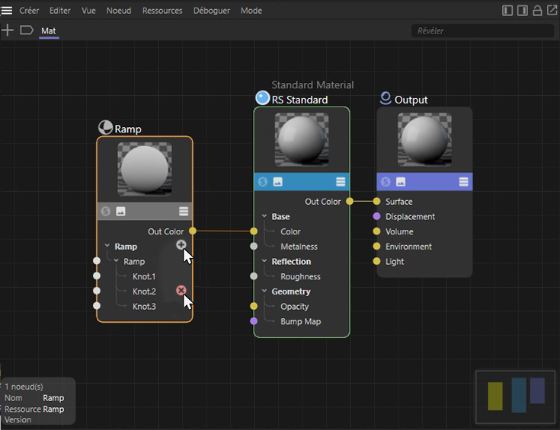This screenshot has width=560, height=430.
Task: Click the Mat breadcrumb label
Action: coord(48,31)
